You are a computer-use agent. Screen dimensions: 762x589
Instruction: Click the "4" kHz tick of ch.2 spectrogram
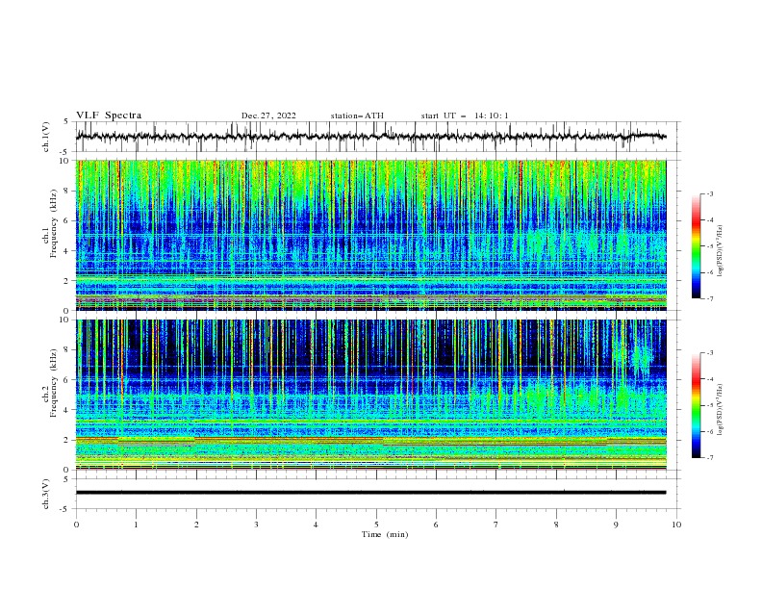[67, 410]
